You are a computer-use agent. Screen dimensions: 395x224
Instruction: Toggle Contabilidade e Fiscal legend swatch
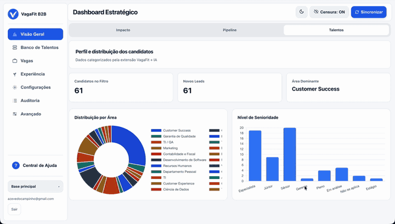coord(156,154)
